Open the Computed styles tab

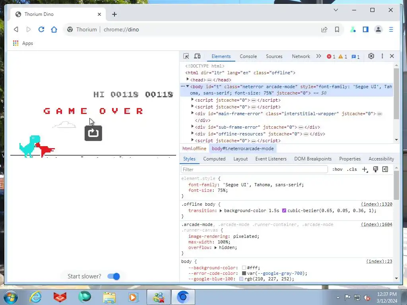(x=214, y=159)
